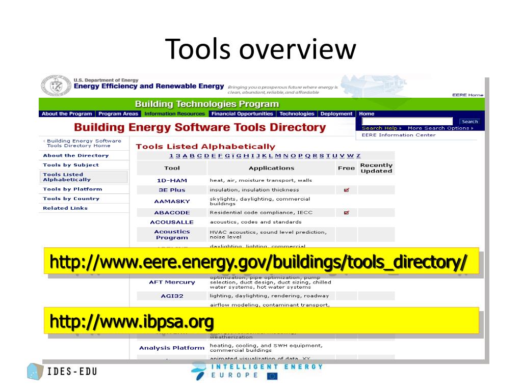Click 'insulation, insulation thickness' description

pyautogui.click(x=254, y=190)
